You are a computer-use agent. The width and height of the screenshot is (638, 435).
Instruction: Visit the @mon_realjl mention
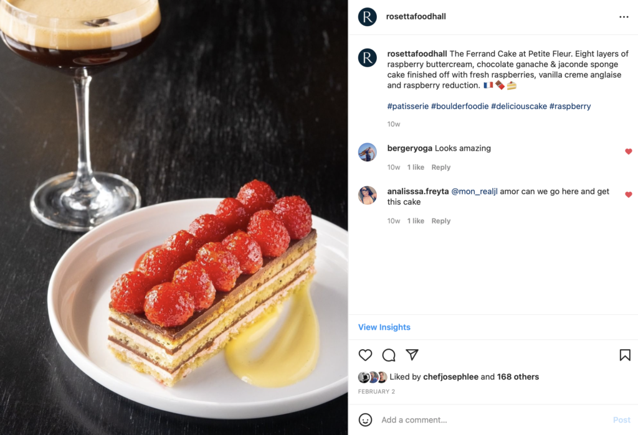(x=474, y=191)
